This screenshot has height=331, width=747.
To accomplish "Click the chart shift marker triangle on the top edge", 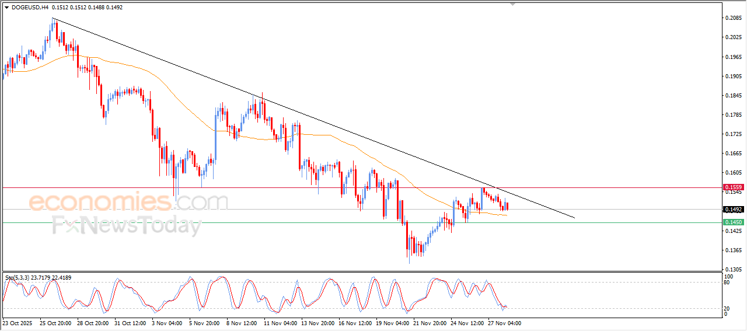I will 513,4.
